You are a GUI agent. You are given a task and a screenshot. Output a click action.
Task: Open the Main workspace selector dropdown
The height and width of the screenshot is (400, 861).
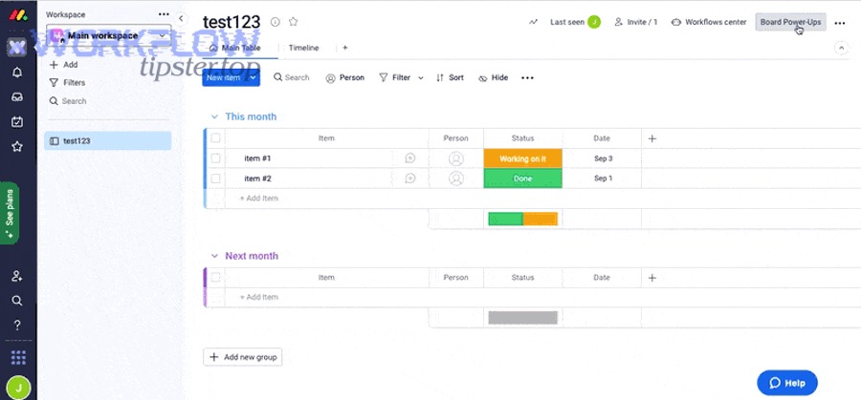(109, 35)
